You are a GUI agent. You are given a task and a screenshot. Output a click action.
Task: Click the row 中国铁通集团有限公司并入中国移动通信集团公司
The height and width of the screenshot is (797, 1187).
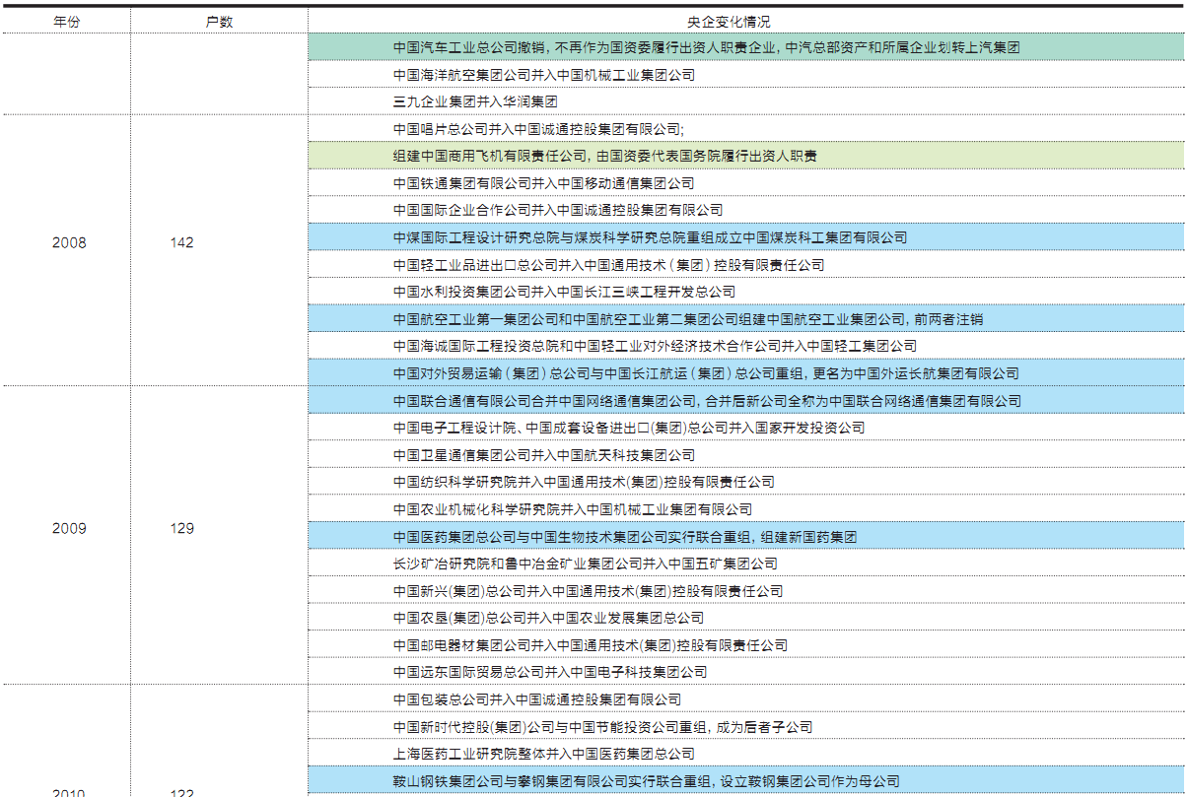(x=745, y=182)
